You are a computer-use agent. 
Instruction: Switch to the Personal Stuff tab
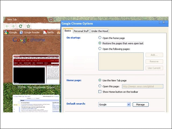tap(81, 31)
